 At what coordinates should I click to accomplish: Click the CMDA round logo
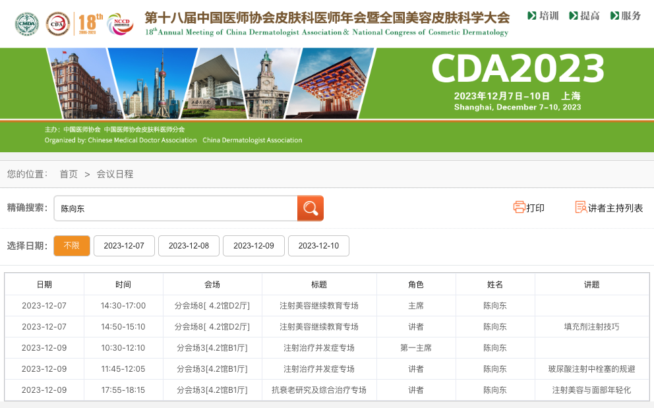[x=27, y=24]
